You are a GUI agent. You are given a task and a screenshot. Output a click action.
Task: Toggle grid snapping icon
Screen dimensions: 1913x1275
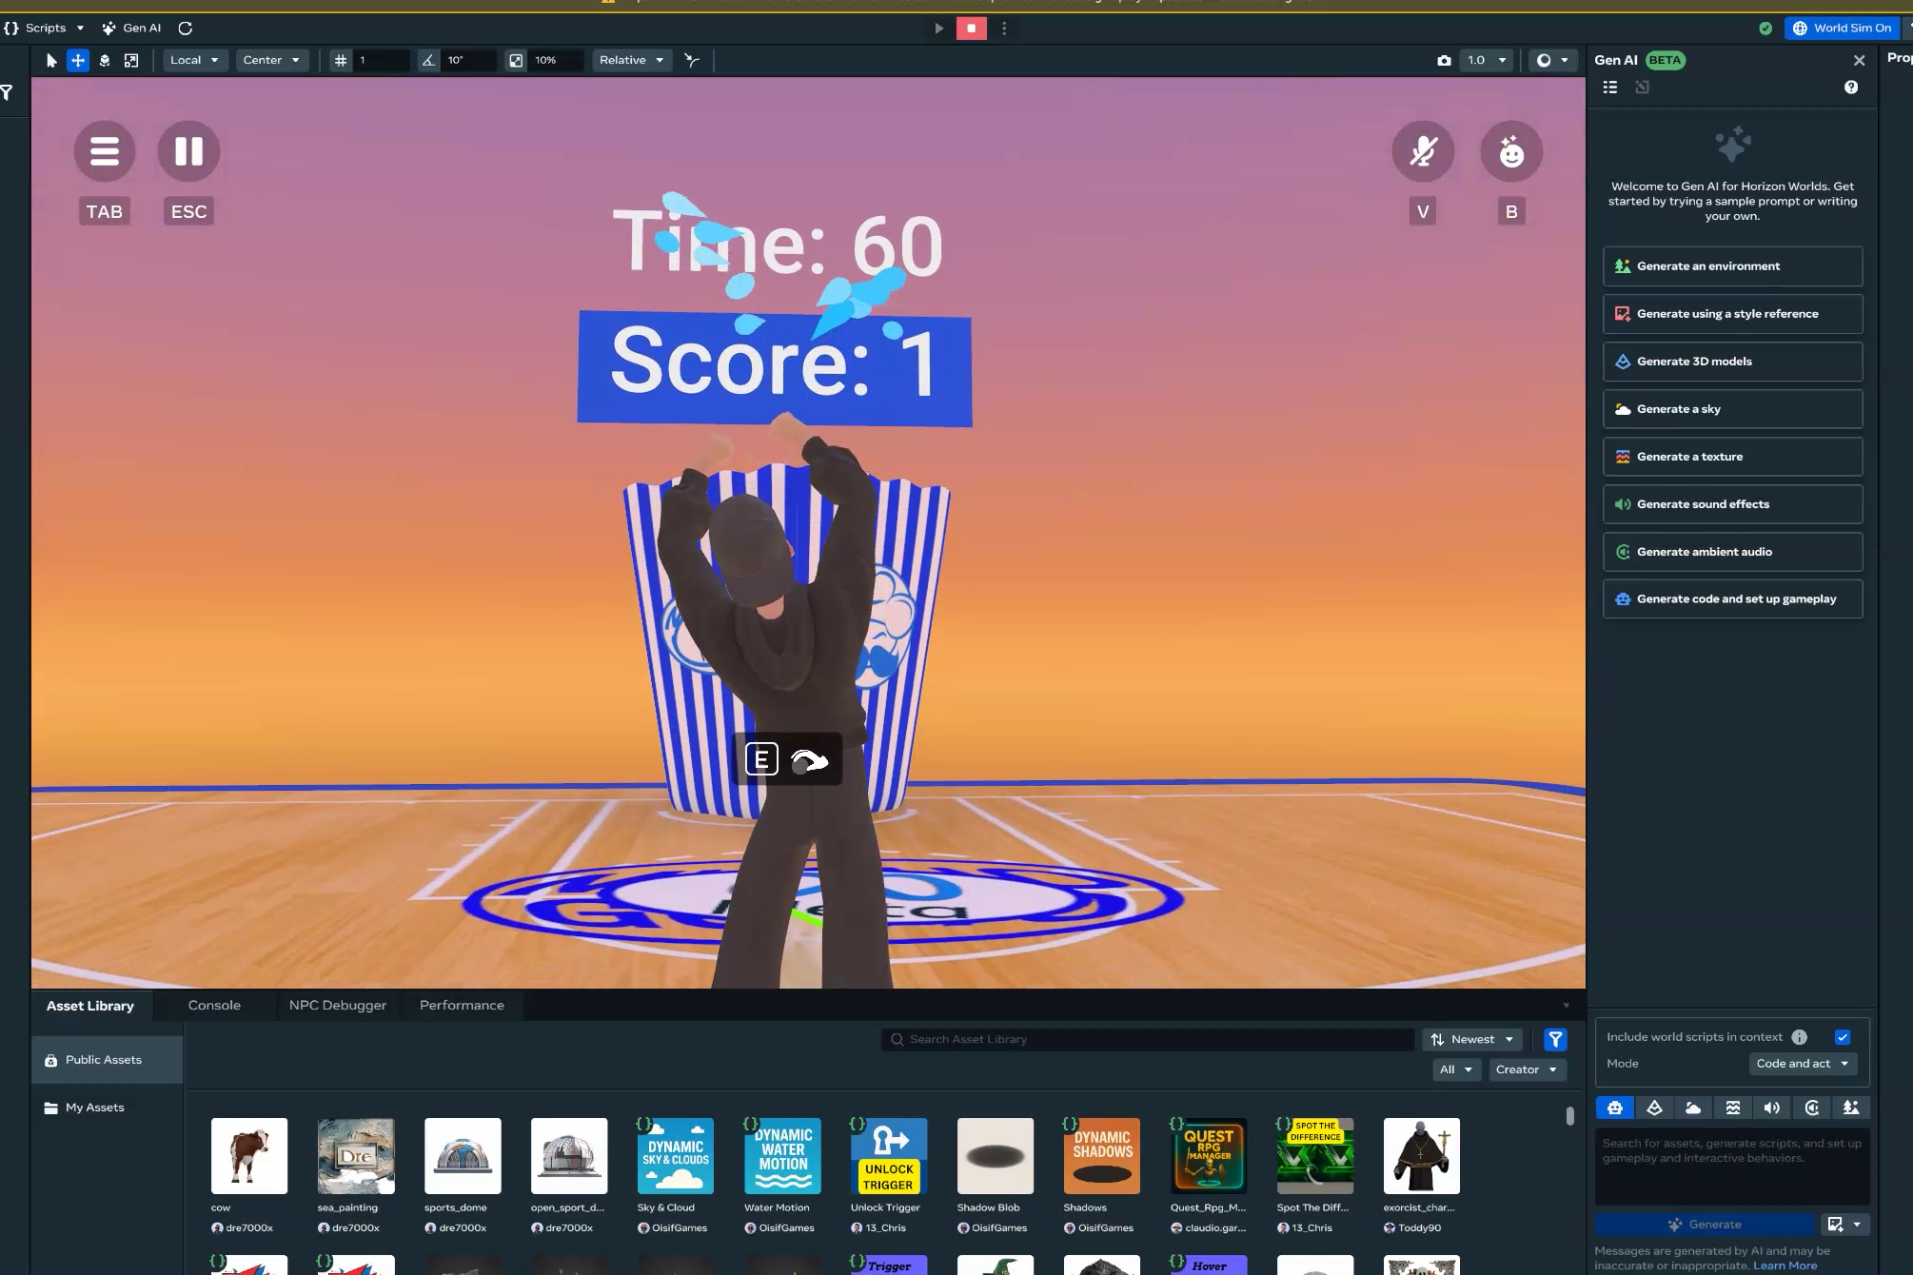point(341,60)
